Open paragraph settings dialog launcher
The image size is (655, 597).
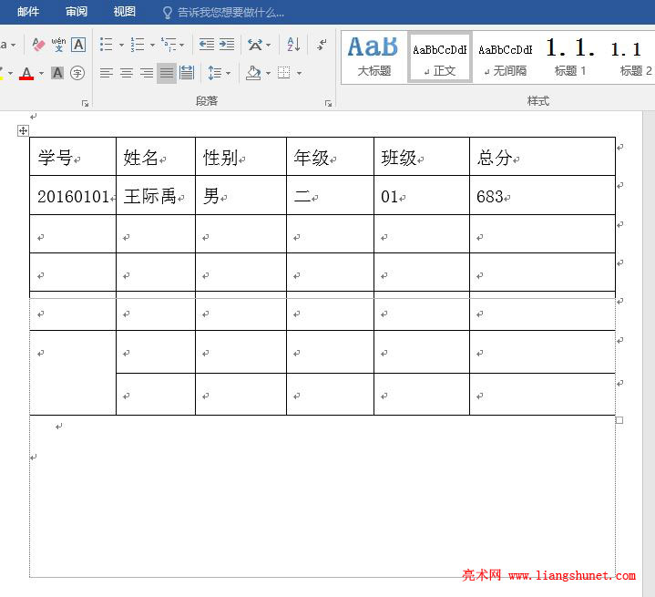[x=328, y=103]
